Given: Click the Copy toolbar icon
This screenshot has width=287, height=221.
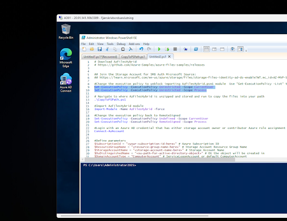Looking at the screenshot, I should click(x=115, y=49).
